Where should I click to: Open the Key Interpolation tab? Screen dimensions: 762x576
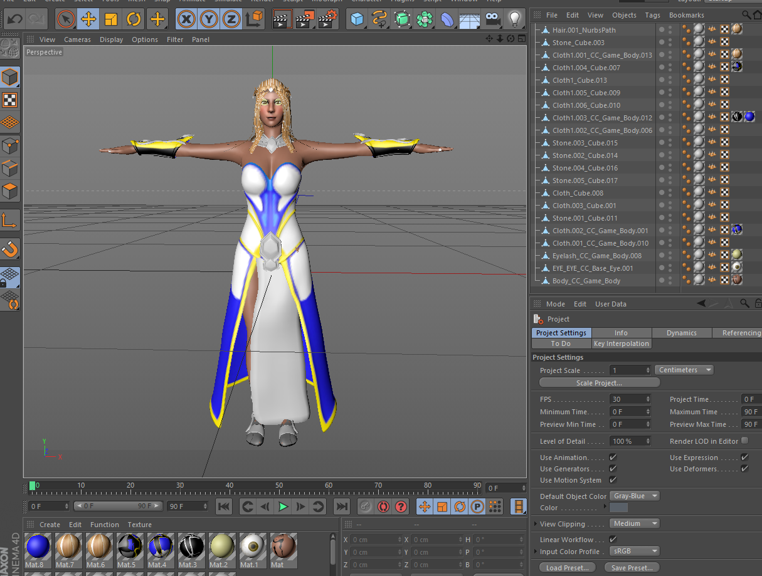point(622,343)
